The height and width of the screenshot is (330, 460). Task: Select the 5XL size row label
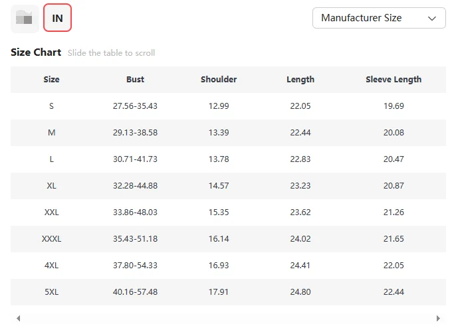pos(51,292)
